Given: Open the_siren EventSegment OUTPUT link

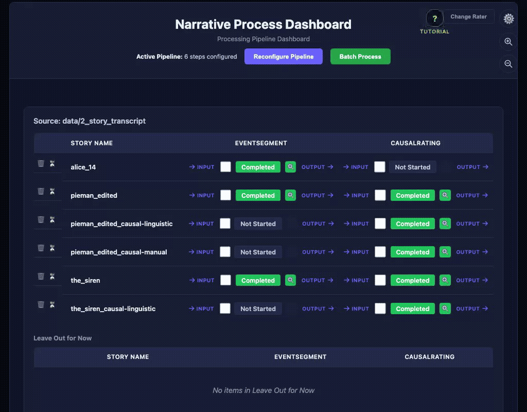Looking at the screenshot, I should point(317,280).
